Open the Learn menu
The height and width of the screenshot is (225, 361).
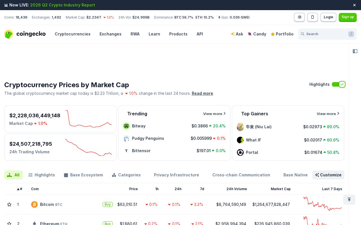[154, 34]
